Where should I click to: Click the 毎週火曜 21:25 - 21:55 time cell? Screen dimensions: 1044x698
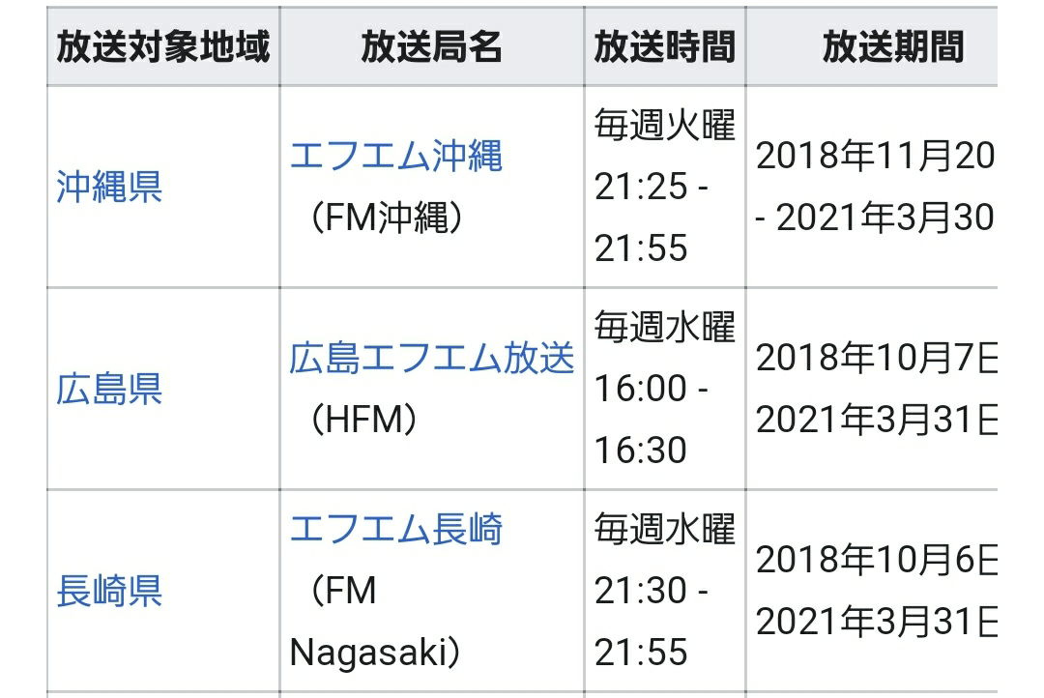(664, 187)
